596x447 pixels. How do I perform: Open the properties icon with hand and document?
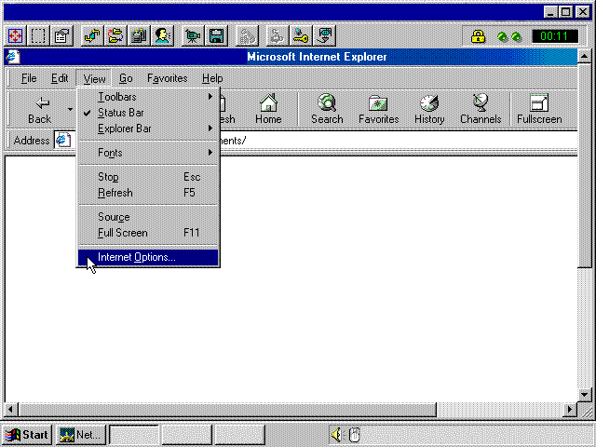click(x=62, y=36)
